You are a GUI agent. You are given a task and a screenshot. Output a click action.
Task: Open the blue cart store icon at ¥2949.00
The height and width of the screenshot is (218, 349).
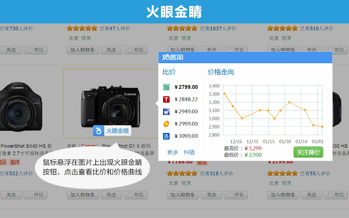click(166, 111)
